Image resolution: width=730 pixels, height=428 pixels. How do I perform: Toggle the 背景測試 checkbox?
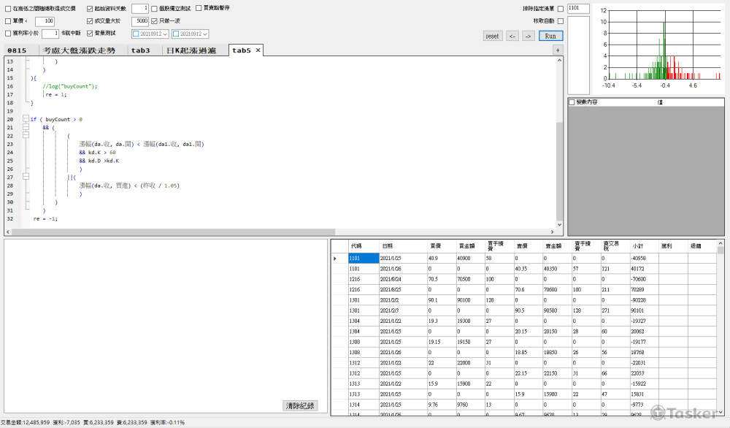(x=89, y=34)
